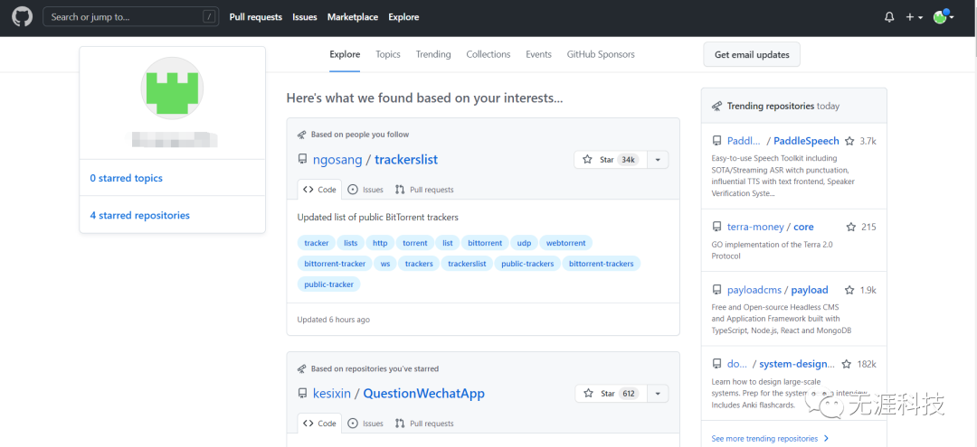977x447 pixels.
Task: Click the large green profile avatar
Action: (x=173, y=88)
